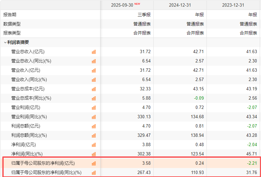Screen dimensions: 261x177
Task: View chart for 归属于母公司股东的净利润(亿元)
Action: click(x=94, y=163)
